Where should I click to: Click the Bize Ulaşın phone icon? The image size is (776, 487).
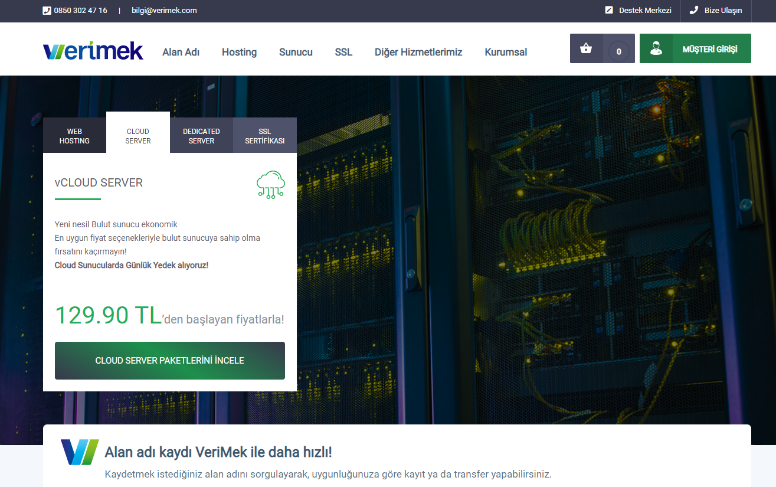pos(694,10)
